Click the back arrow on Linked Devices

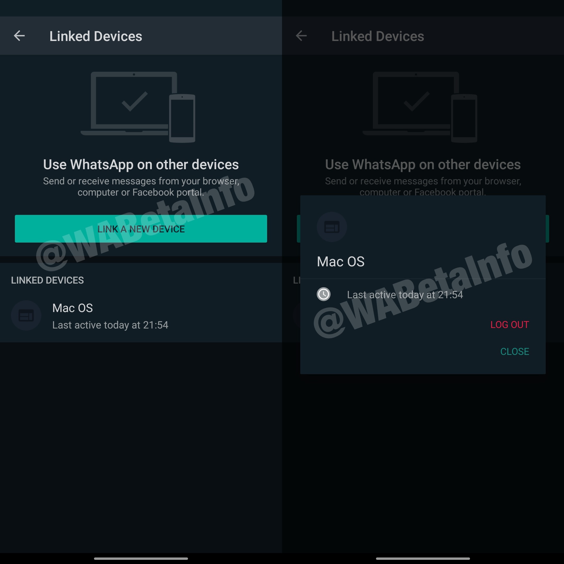pos(19,36)
